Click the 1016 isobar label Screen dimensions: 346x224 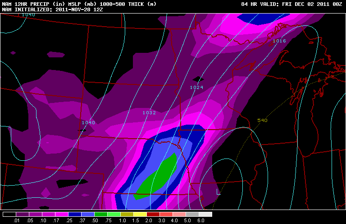(279, 41)
